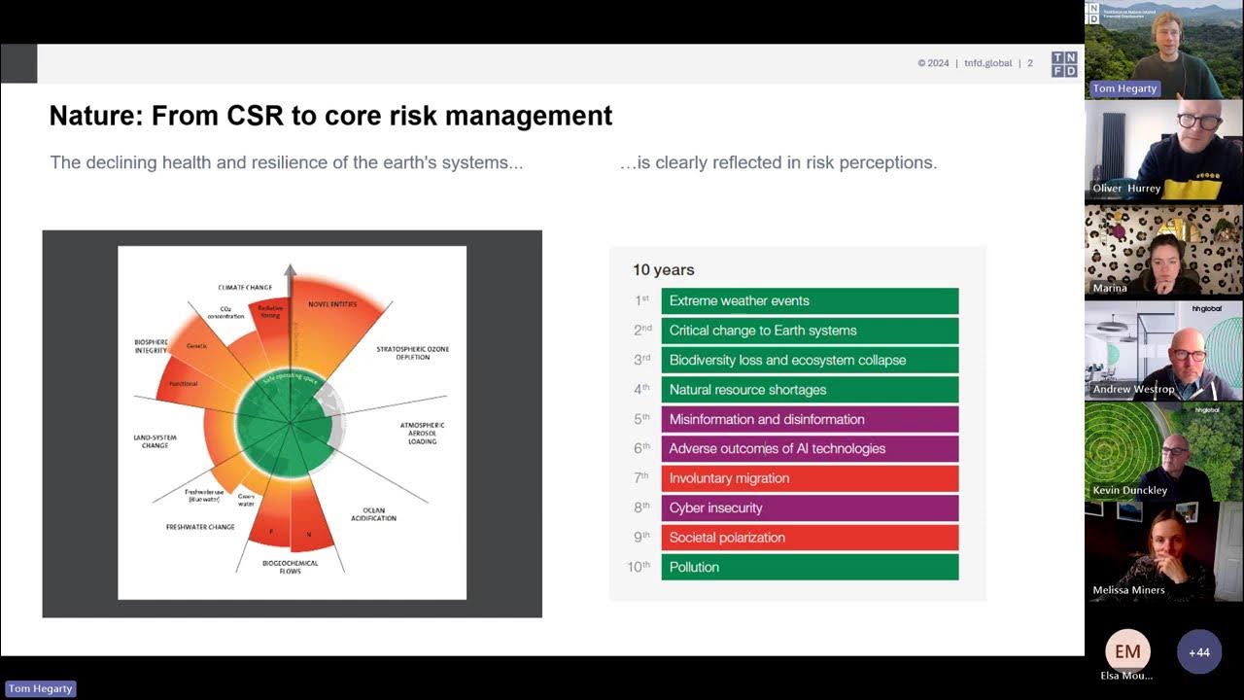Click the 'LAND-SYSTEM CHANGE' diagram label
1244x700 pixels.
(x=155, y=441)
